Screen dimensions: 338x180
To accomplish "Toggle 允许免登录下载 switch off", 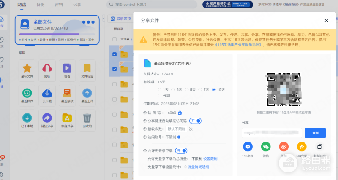I will tap(181, 151).
